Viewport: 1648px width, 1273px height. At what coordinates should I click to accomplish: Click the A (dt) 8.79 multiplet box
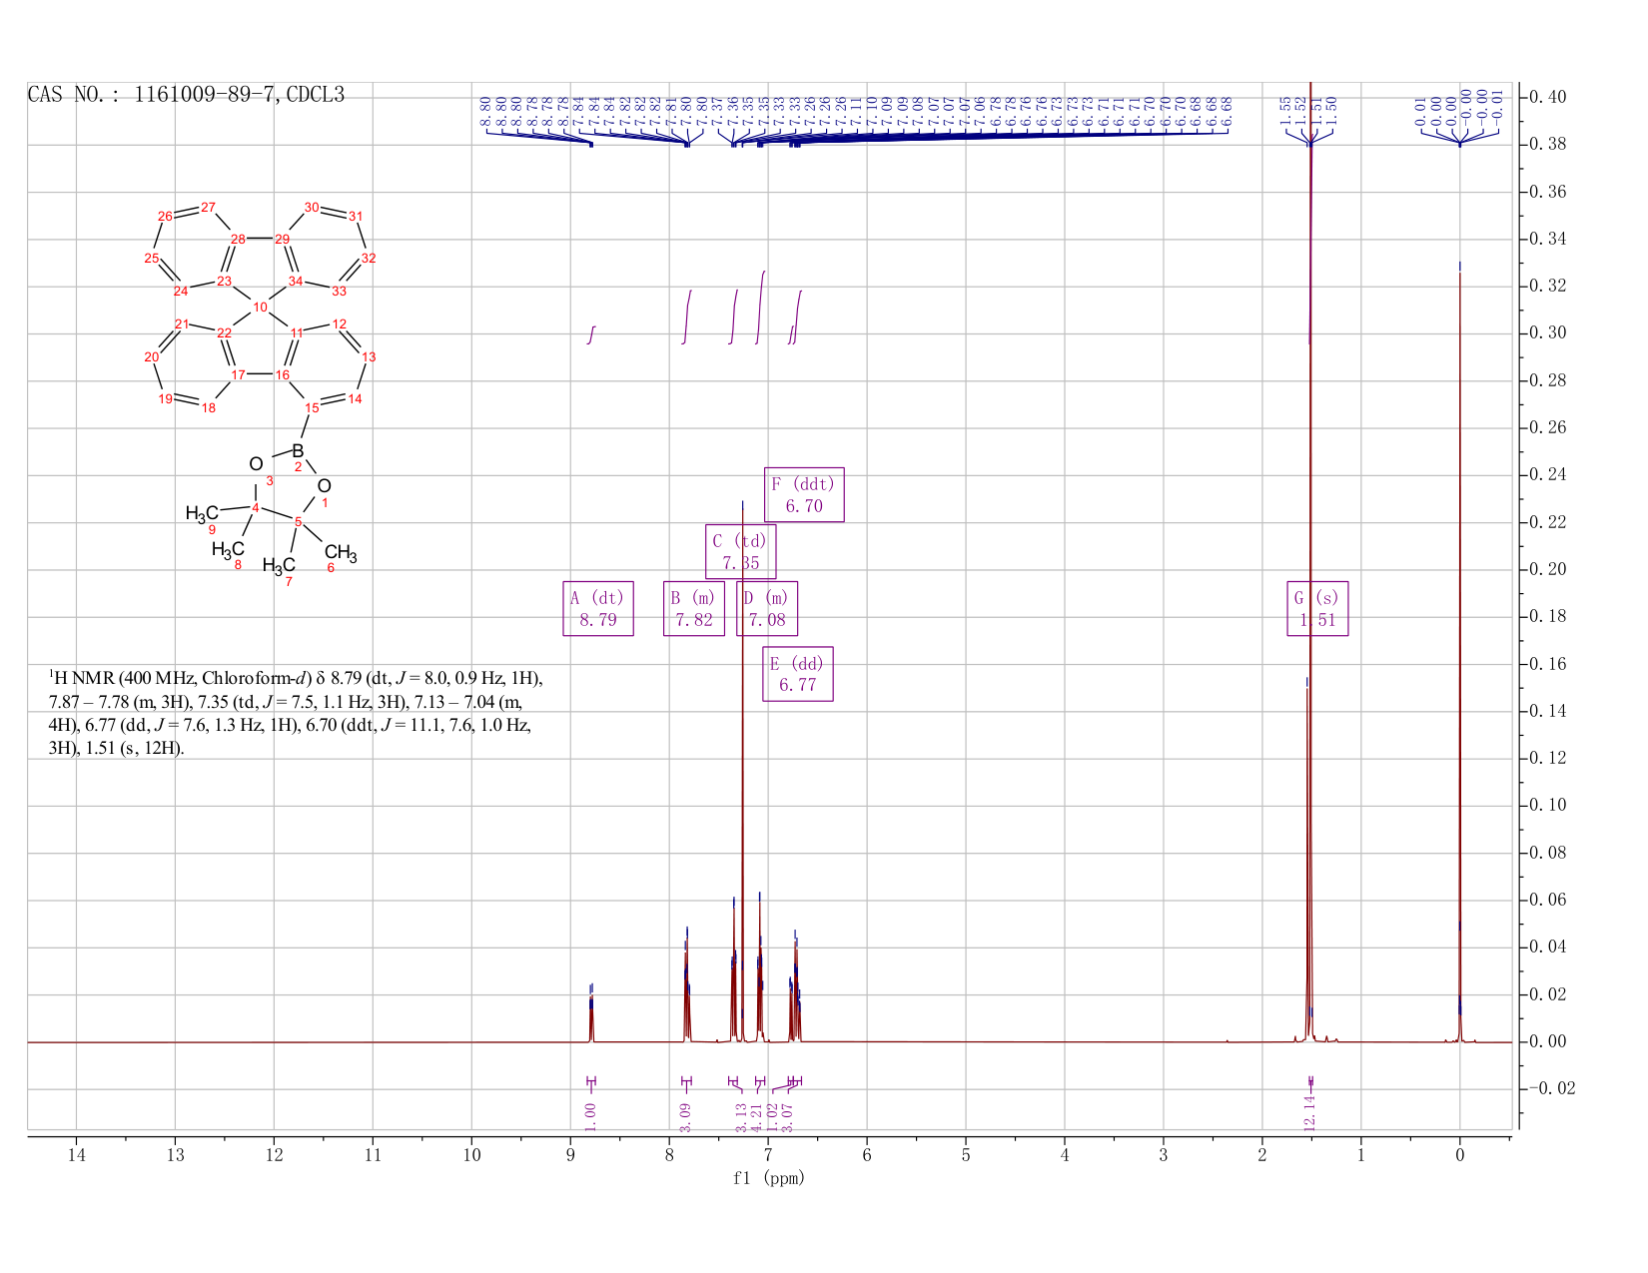click(598, 609)
